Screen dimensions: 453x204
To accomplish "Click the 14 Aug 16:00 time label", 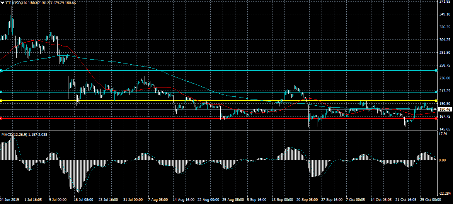I will point(183,200).
